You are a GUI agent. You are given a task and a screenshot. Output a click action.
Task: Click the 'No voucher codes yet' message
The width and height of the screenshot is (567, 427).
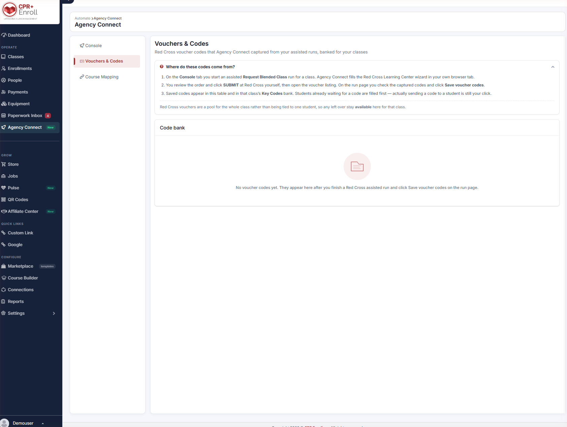[357, 188]
